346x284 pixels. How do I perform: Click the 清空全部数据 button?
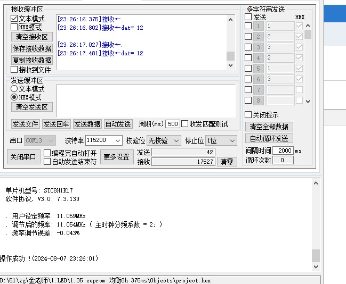tap(269, 127)
